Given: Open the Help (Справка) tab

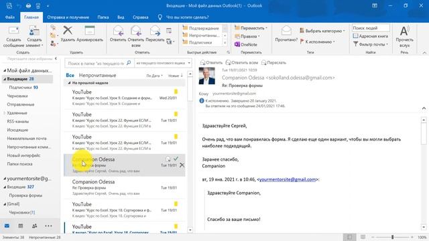Looking at the screenshot, I should point(140,17).
